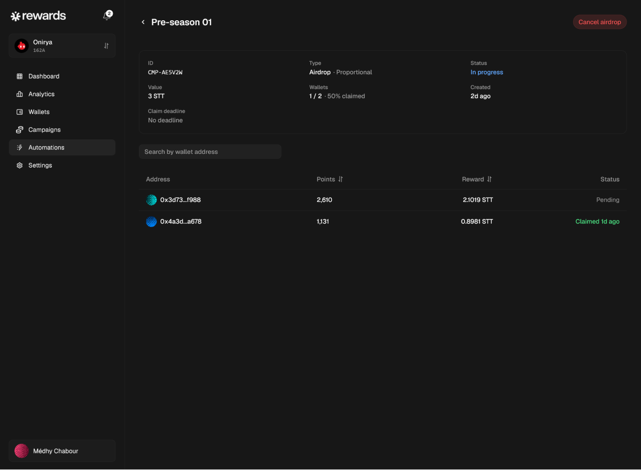
Task: Open wallet address 0x4a3d...a678
Action: [181, 221]
